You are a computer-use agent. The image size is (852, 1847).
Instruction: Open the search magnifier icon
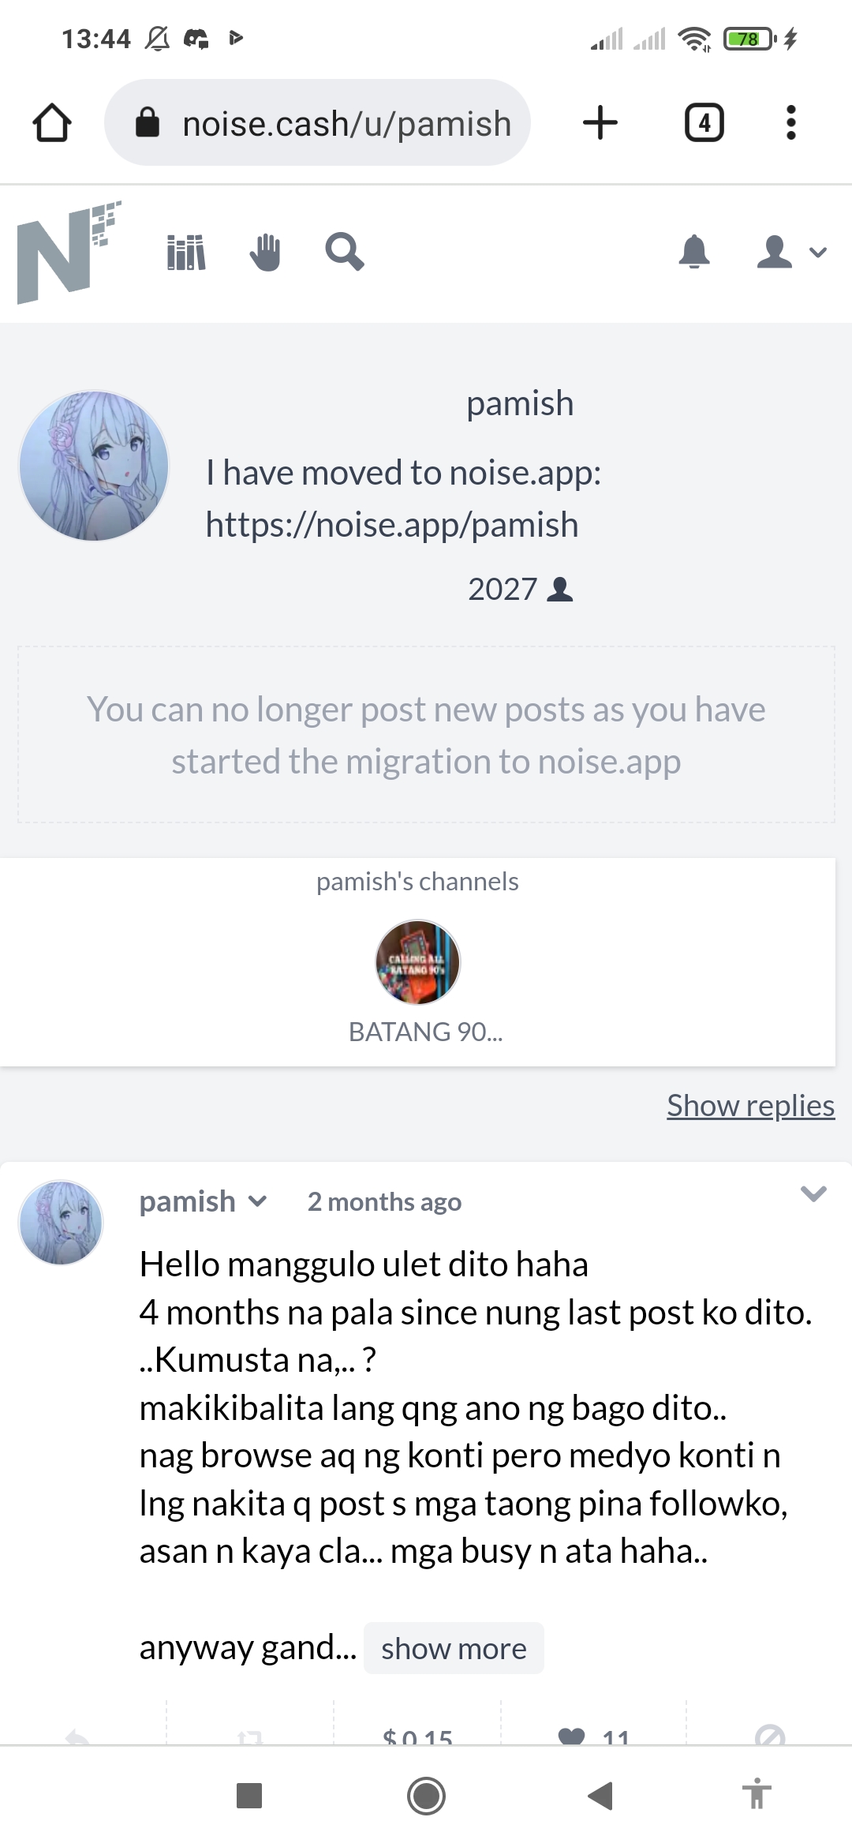[x=345, y=252]
